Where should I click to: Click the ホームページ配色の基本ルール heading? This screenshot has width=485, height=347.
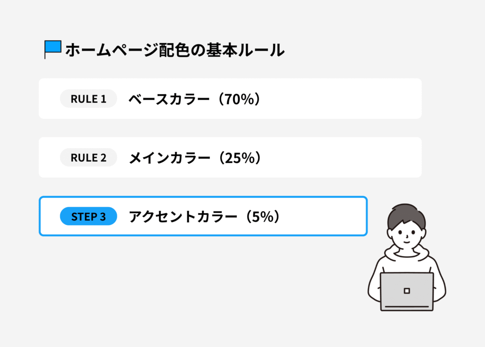tap(174, 50)
